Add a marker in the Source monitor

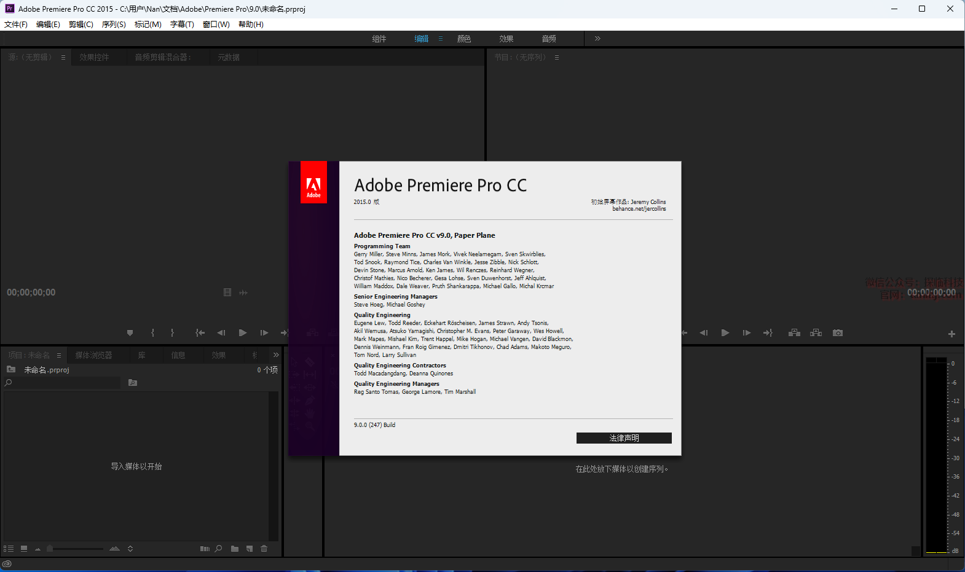[x=130, y=333]
